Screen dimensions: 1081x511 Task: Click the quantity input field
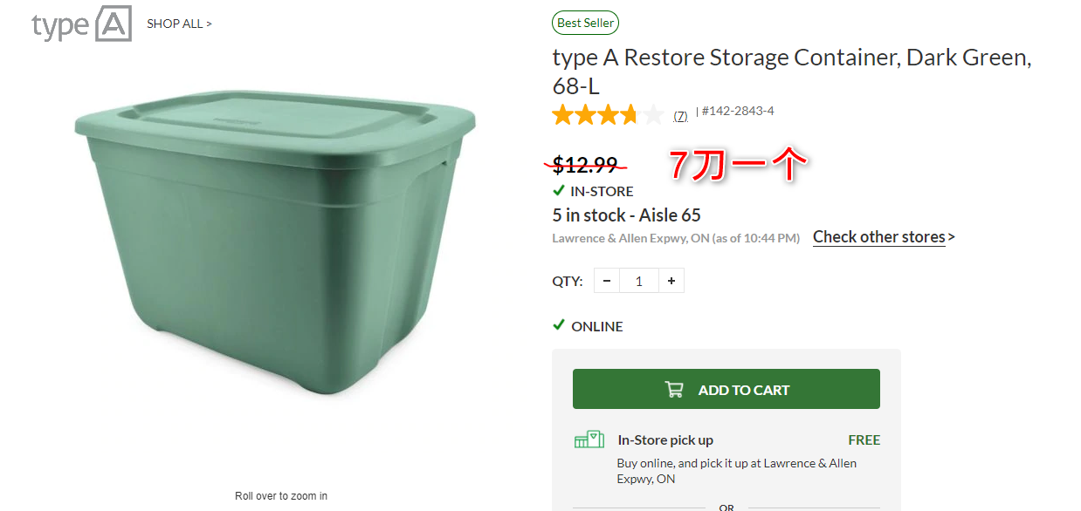[x=639, y=281]
